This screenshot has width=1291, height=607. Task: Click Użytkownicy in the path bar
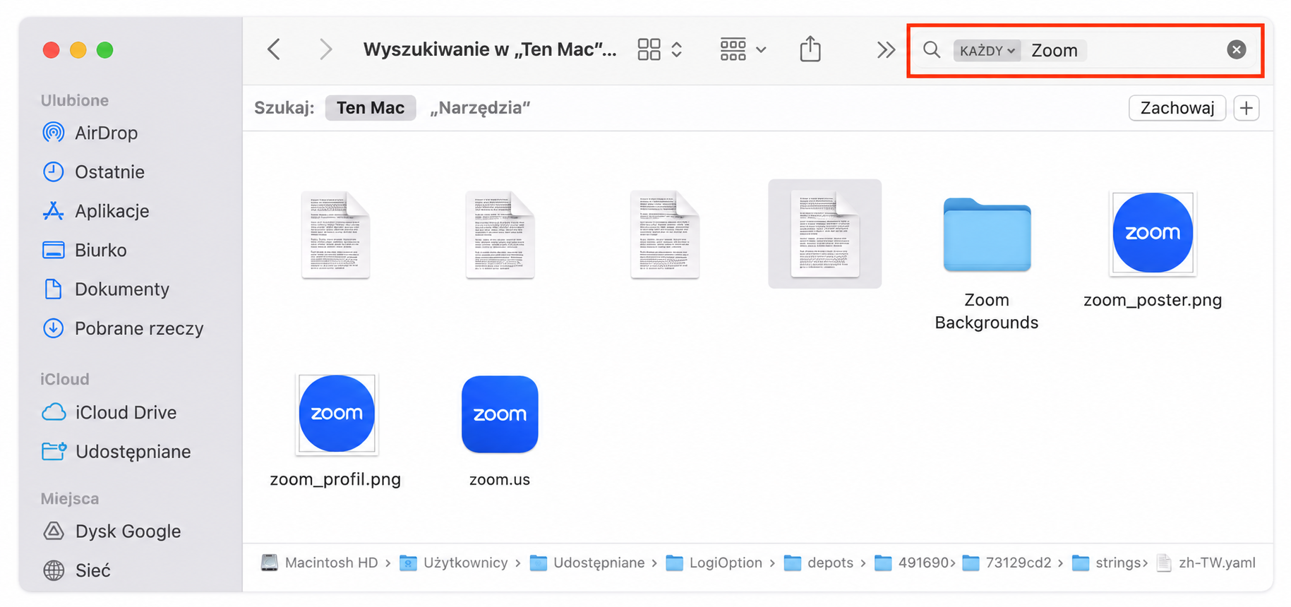(454, 563)
